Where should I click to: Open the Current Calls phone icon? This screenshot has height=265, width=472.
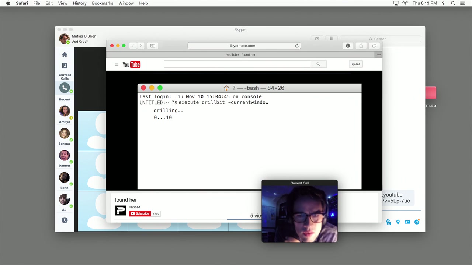(65, 88)
